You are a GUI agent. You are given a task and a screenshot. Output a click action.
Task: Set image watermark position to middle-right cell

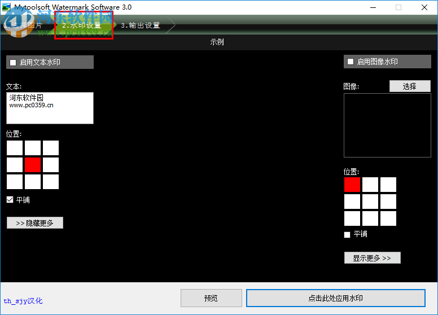point(388,202)
